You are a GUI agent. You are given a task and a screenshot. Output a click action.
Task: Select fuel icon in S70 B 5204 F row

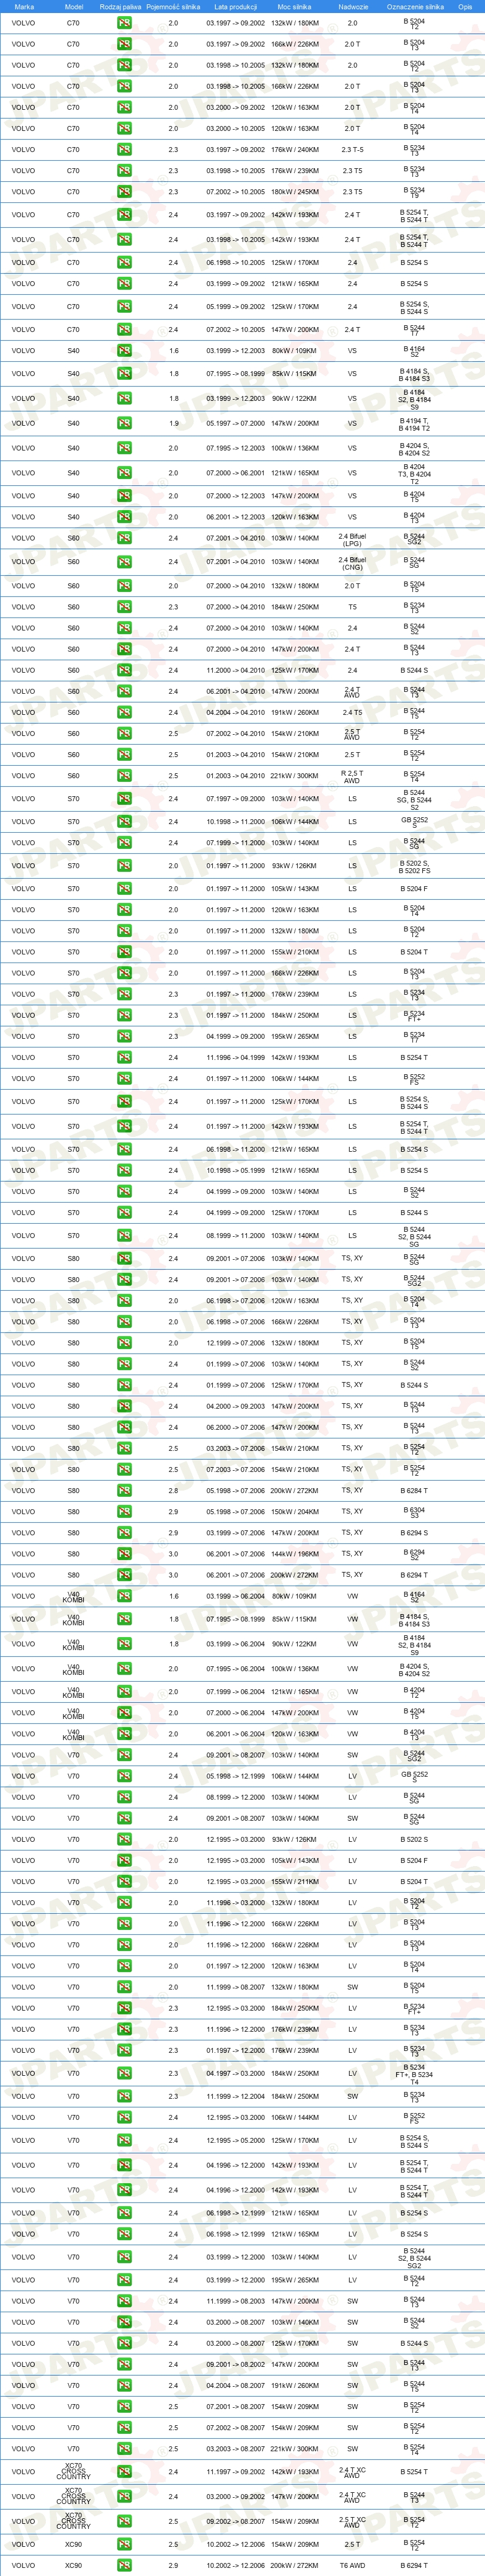124,888
